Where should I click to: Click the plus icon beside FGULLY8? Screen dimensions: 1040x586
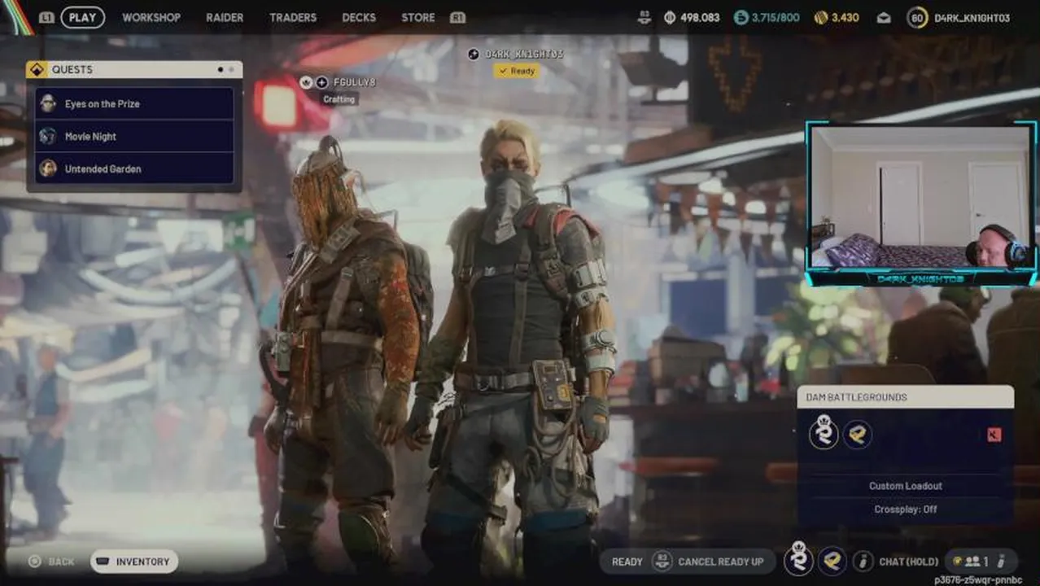click(x=321, y=82)
